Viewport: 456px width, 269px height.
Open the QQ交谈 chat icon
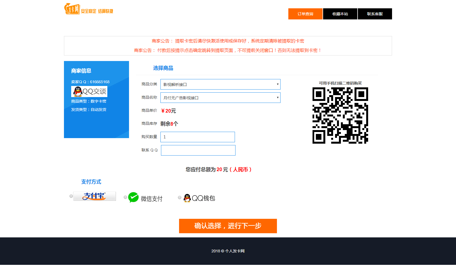tap(89, 91)
